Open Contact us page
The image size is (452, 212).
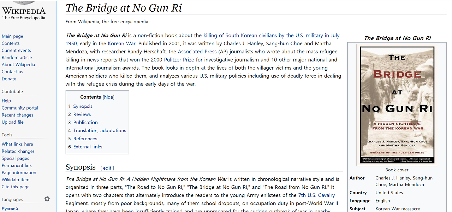(12, 71)
